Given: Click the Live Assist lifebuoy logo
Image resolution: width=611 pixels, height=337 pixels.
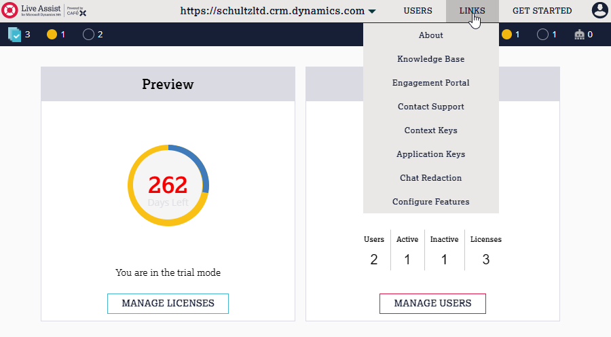Looking at the screenshot, I should pyautogui.click(x=10, y=10).
